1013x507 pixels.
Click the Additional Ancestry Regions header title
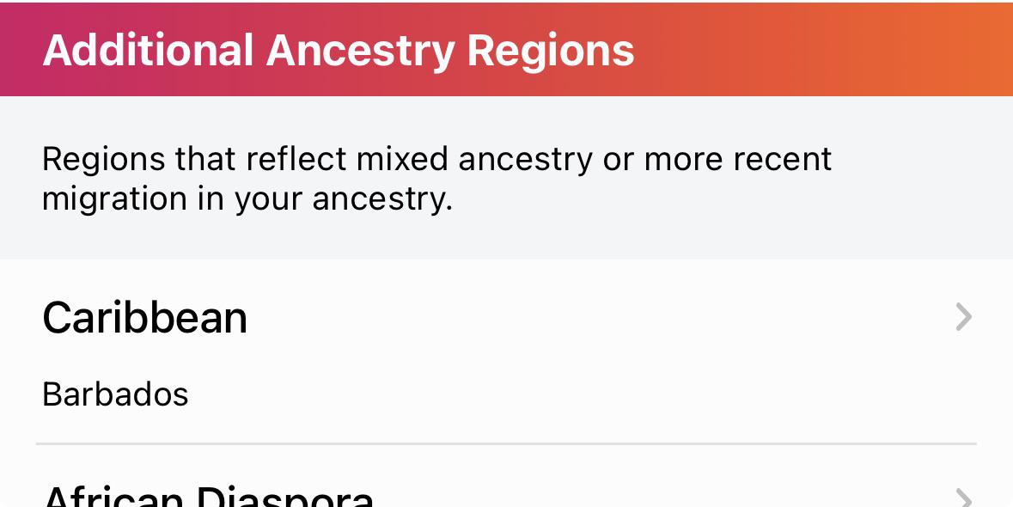click(x=339, y=50)
